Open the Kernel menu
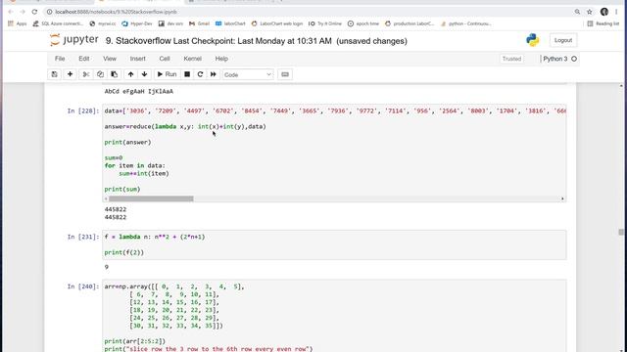 [192, 59]
